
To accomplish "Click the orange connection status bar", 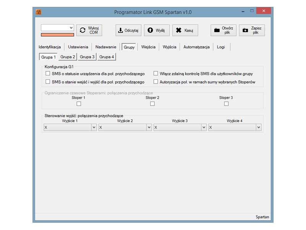I will [57, 34].
